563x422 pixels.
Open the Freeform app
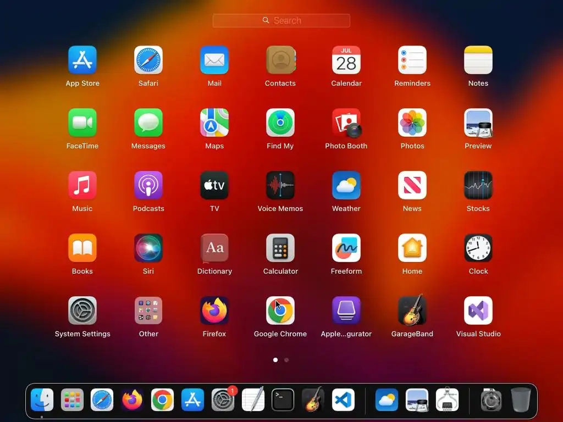click(346, 248)
